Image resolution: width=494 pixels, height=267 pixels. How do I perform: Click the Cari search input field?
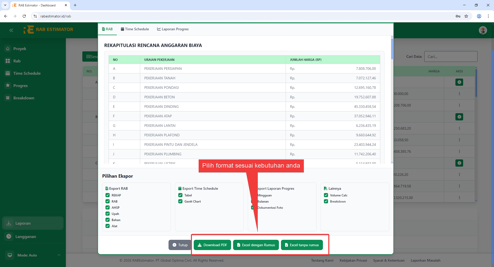pos(451,56)
